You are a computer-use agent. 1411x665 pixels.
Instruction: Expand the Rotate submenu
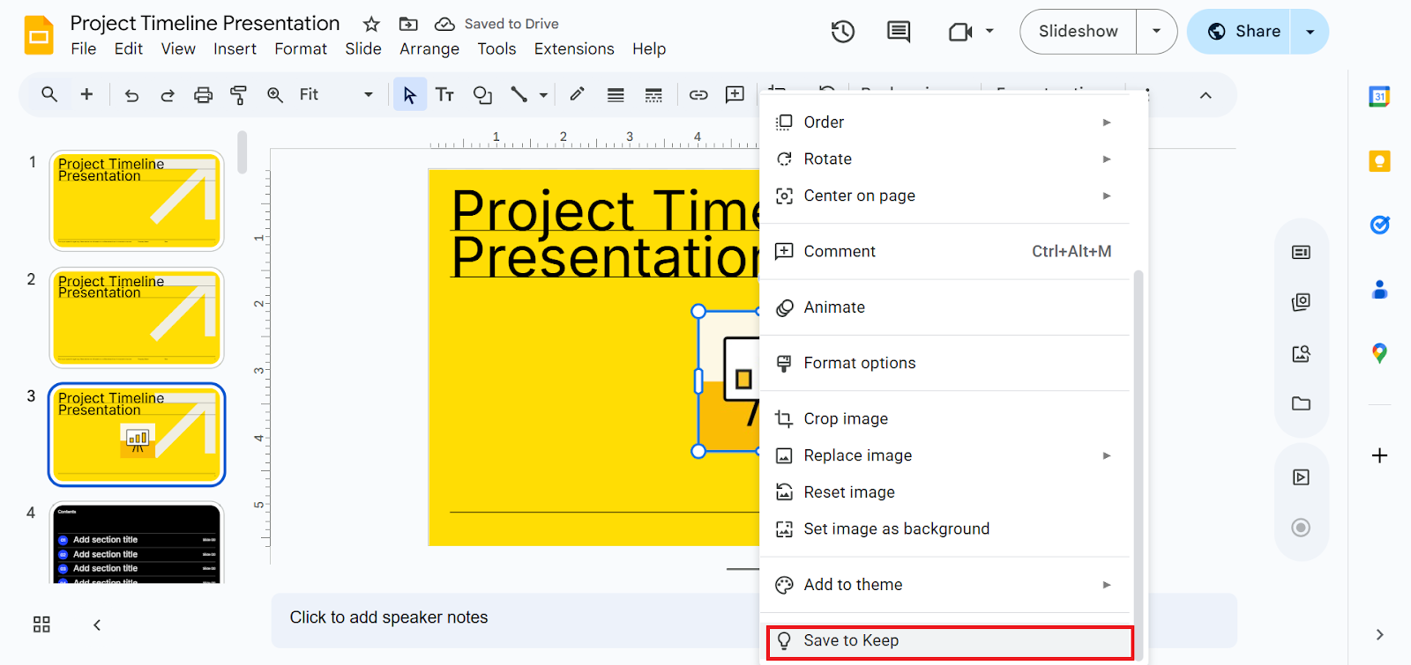(x=944, y=159)
